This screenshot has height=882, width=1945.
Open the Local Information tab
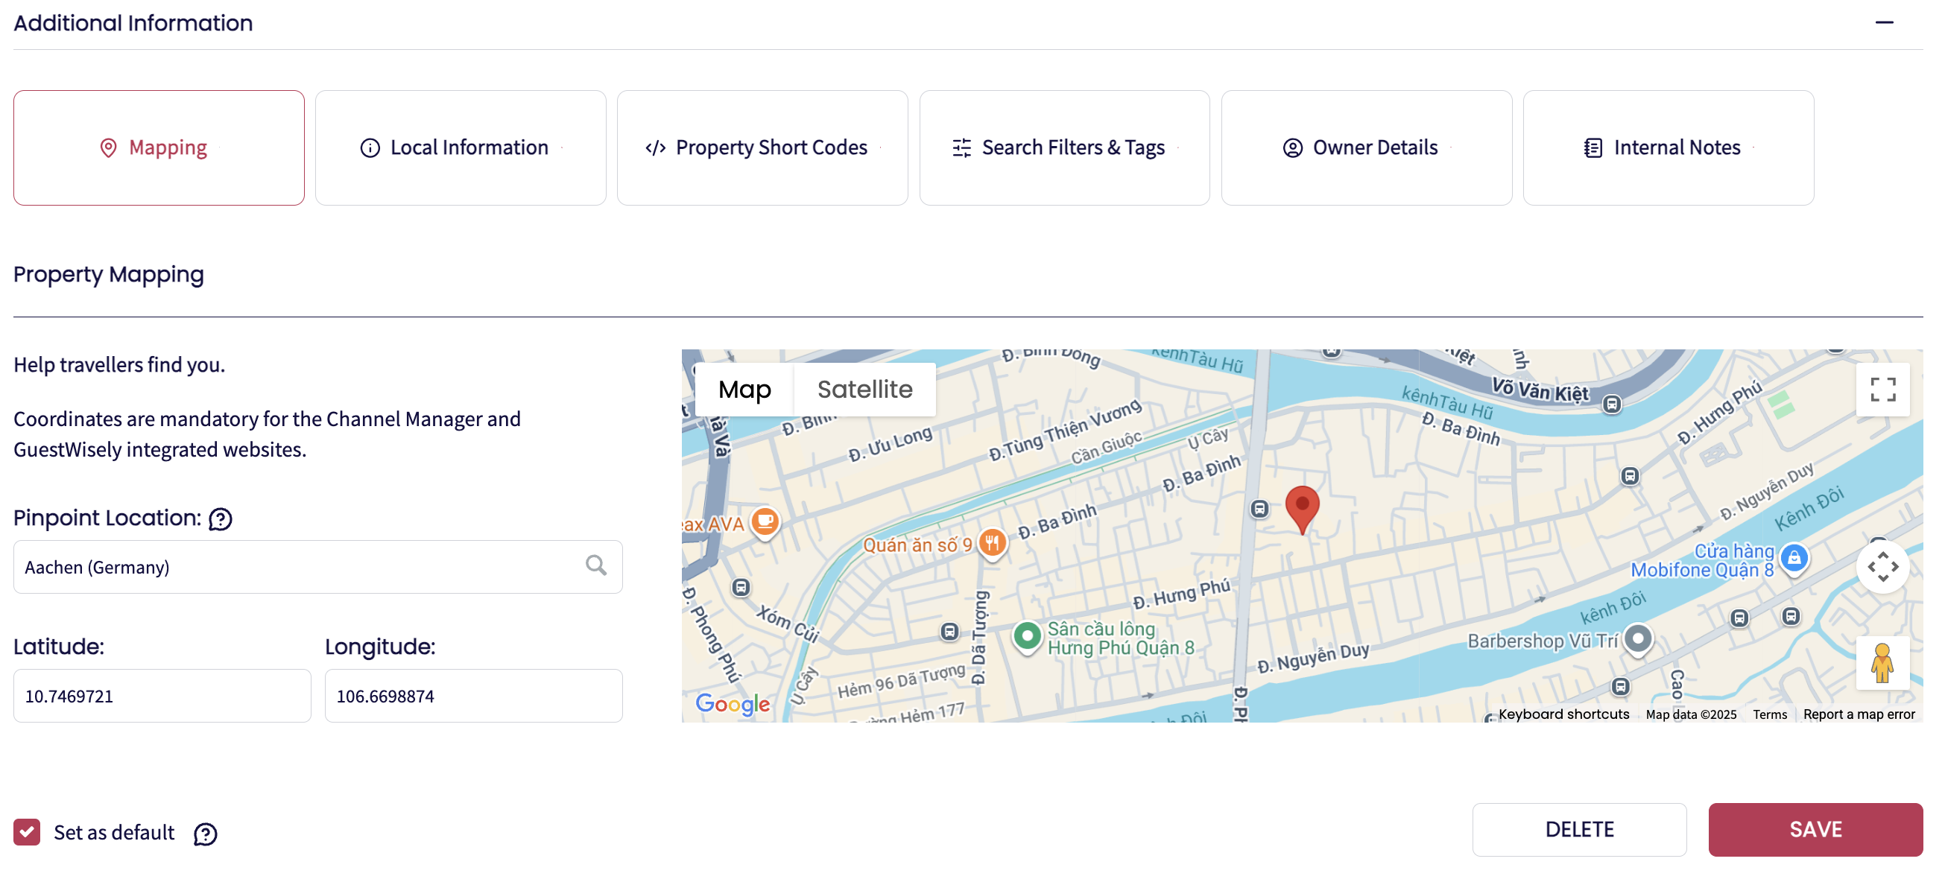pos(461,148)
